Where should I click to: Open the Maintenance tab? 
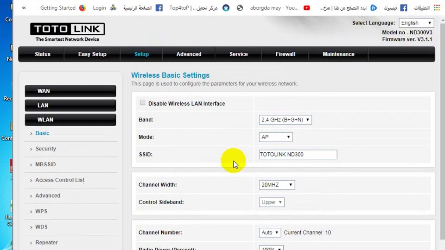coord(339,54)
